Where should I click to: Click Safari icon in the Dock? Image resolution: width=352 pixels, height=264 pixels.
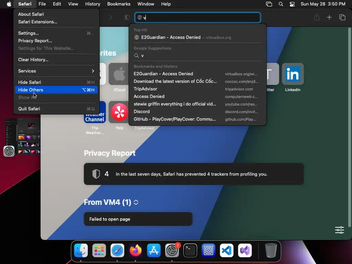(x=117, y=250)
